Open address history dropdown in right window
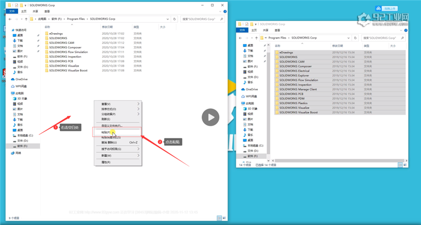This screenshot has width=421, height=225. [x=348, y=38]
